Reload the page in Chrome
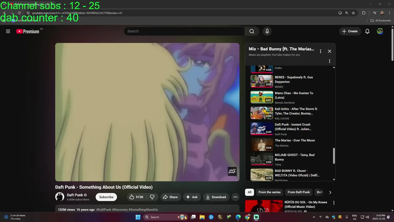 coord(19,13)
